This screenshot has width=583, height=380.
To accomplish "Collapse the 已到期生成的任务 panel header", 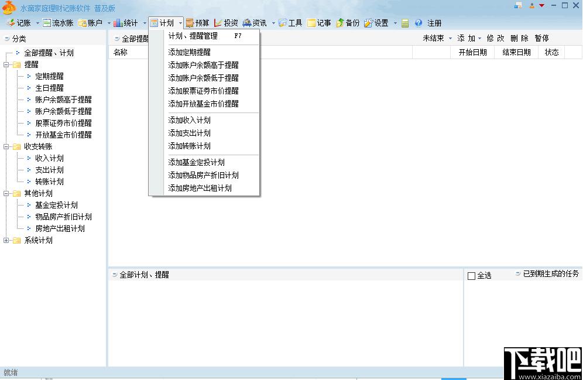I will (x=517, y=273).
